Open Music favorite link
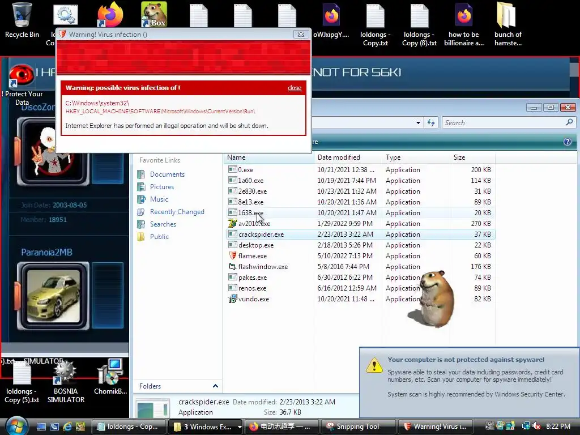The height and width of the screenshot is (435, 580). [159, 199]
